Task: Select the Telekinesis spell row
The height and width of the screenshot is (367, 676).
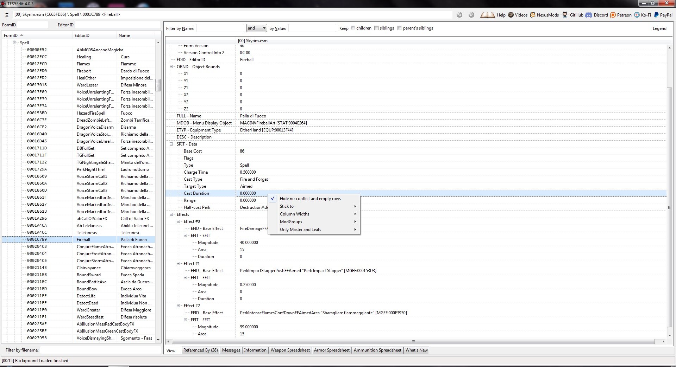Action: [78, 233]
